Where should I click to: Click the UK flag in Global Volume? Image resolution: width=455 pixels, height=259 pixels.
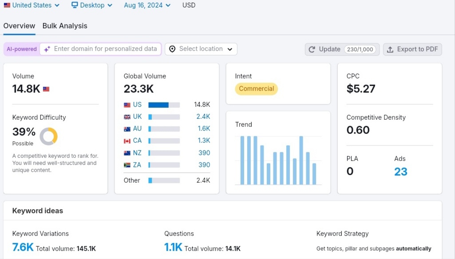pos(127,117)
